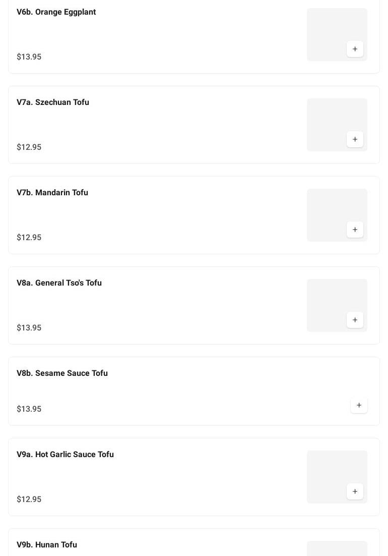Add V7b. Mandarin Tofu with plus icon
The image size is (388, 556).
355,230
